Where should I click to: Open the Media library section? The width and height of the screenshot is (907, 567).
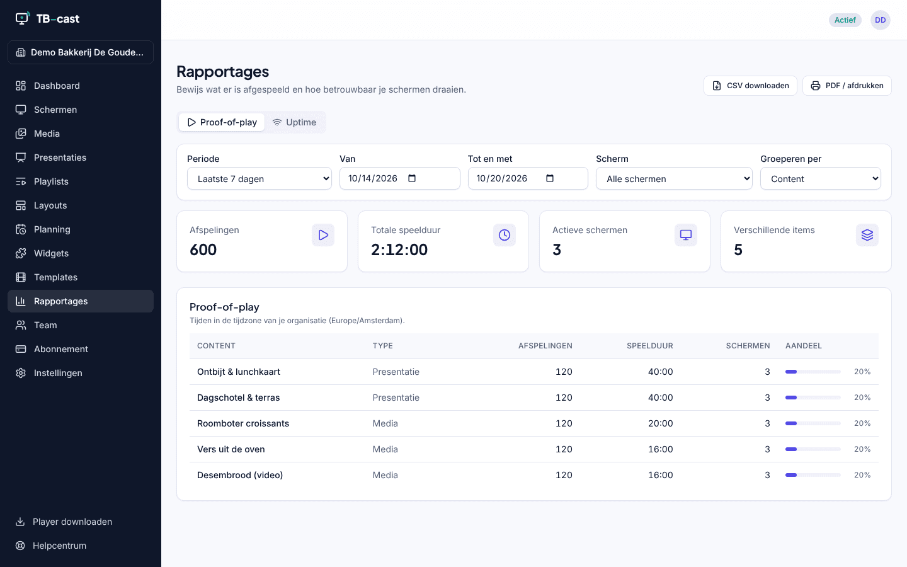pos(81,134)
